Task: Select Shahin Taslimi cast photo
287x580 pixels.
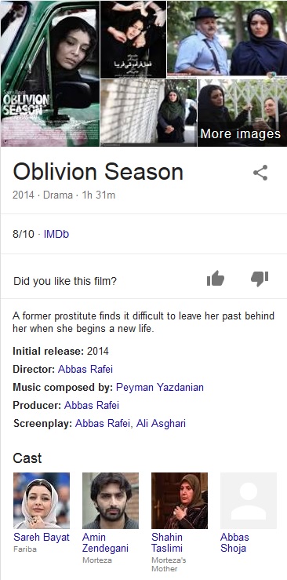Action: (180, 501)
